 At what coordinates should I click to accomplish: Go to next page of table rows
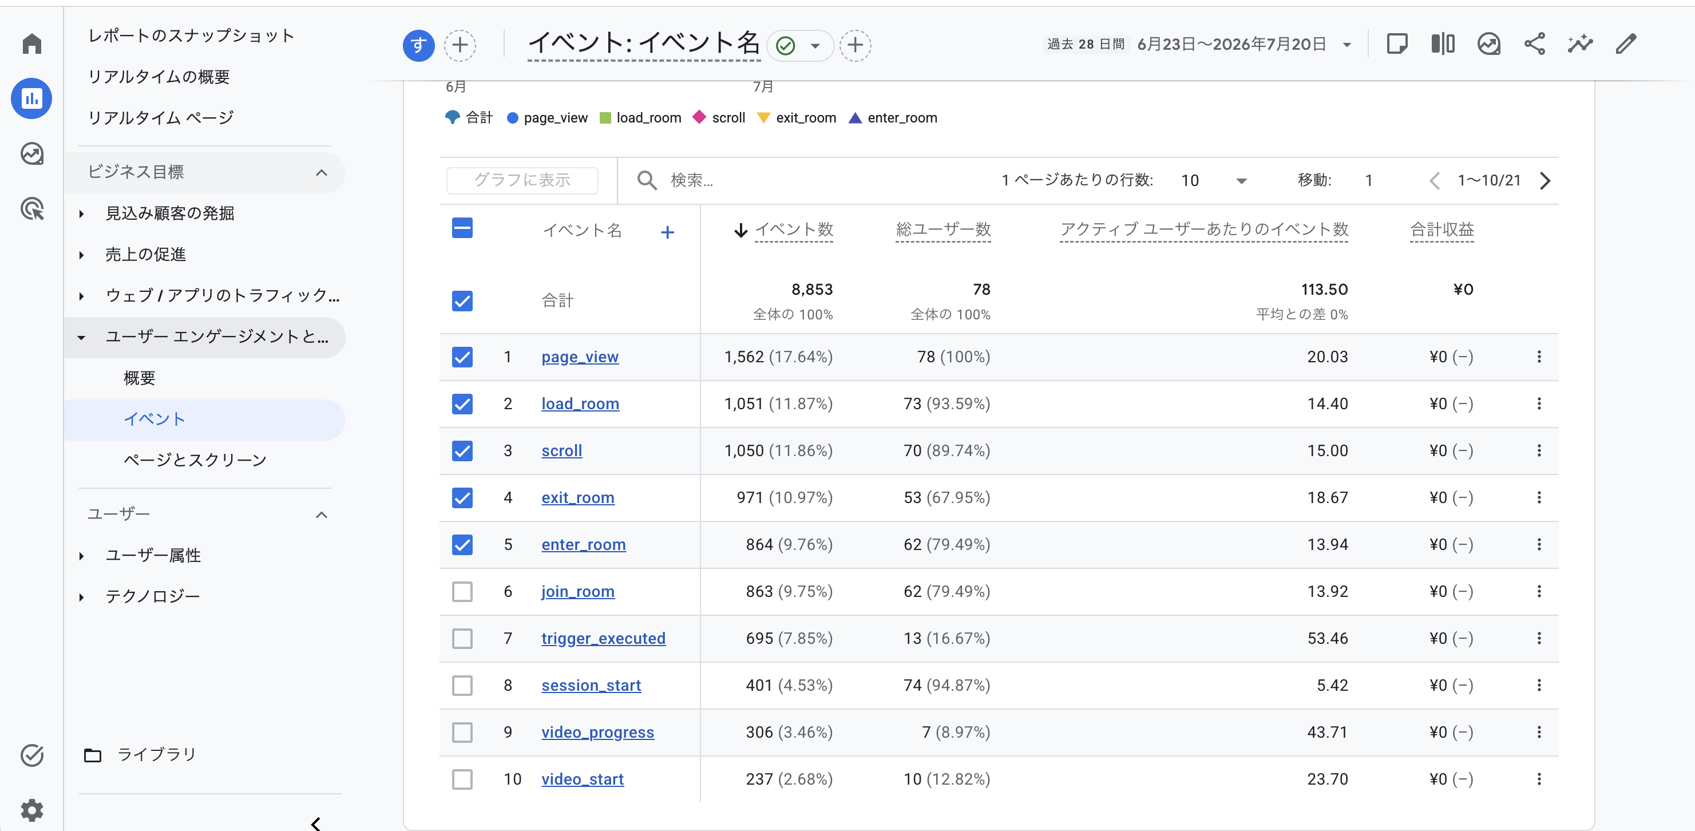click(x=1545, y=180)
